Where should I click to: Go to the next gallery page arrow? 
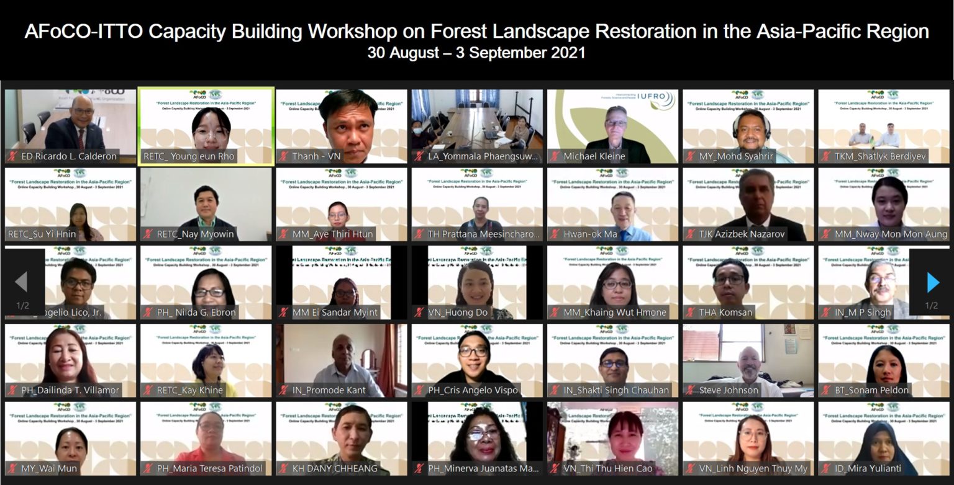(932, 282)
